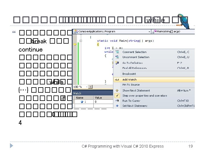Screen dimensions: 205x153
Task: Click footer C# Programming with Visual C# 2010 Express
Action: pos(123,146)
